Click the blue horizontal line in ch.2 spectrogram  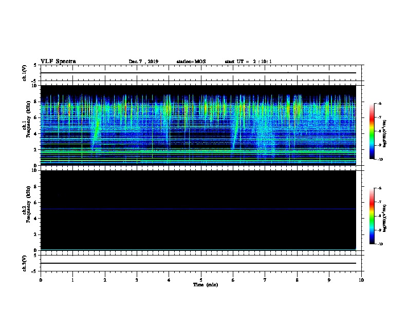click(x=198, y=209)
